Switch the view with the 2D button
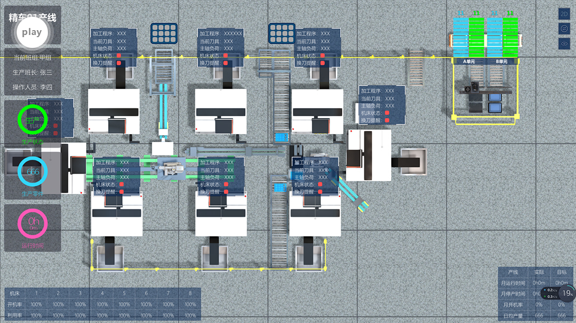 point(564,14)
